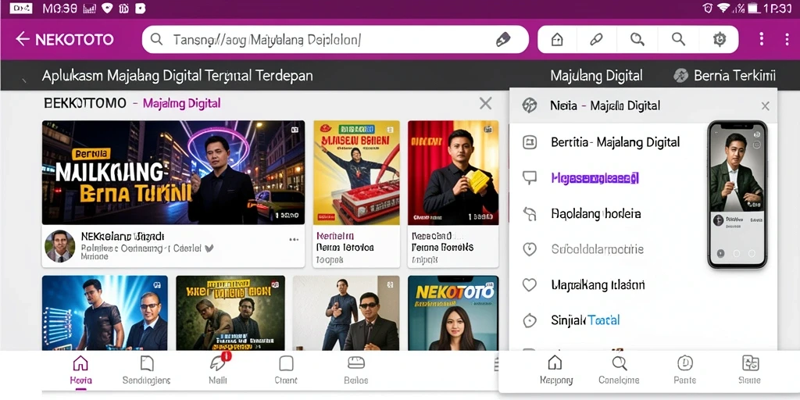Tap the magnifier icon inside the search field
This screenshot has height=400, width=800.
156,39
